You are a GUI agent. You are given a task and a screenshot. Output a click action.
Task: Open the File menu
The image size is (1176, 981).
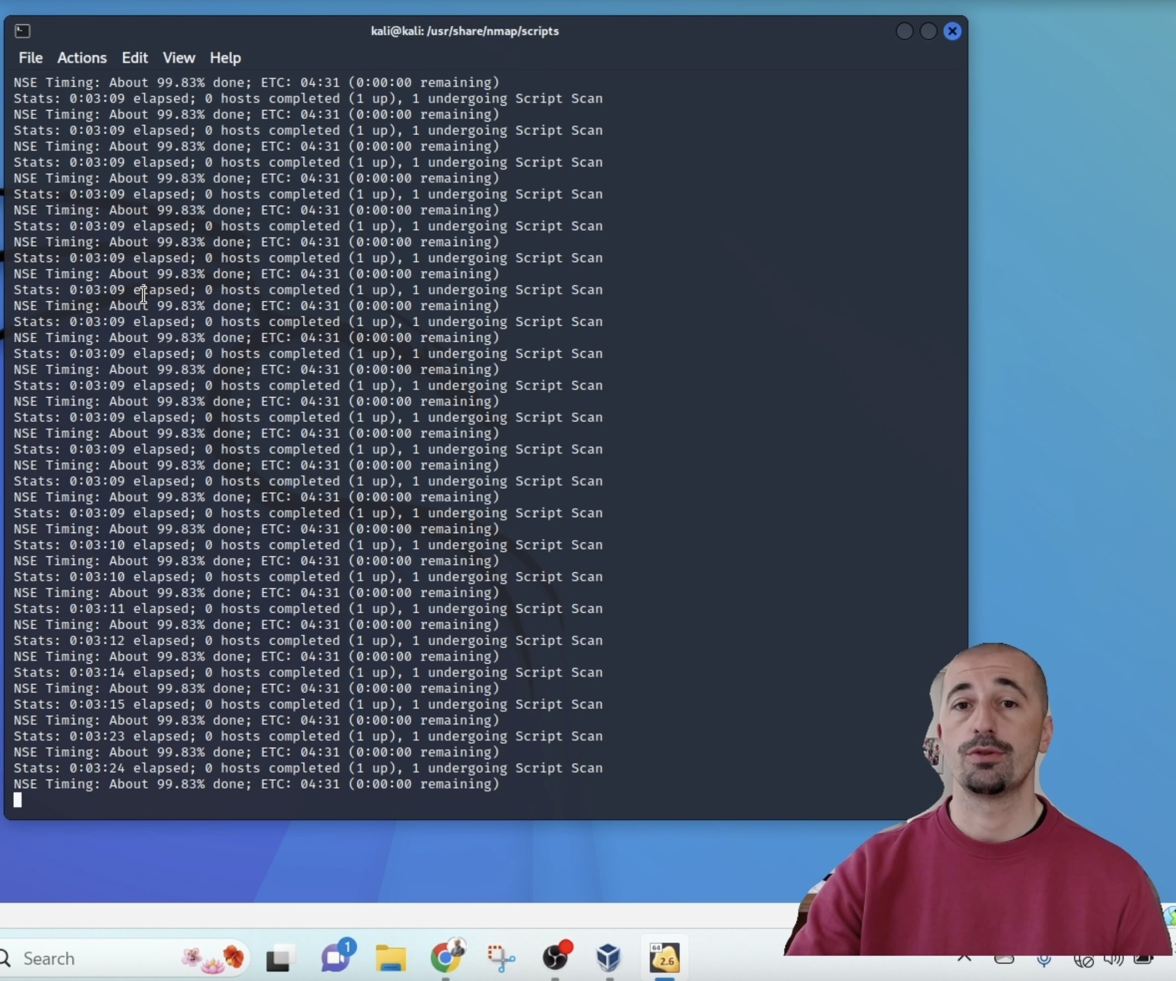point(30,58)
